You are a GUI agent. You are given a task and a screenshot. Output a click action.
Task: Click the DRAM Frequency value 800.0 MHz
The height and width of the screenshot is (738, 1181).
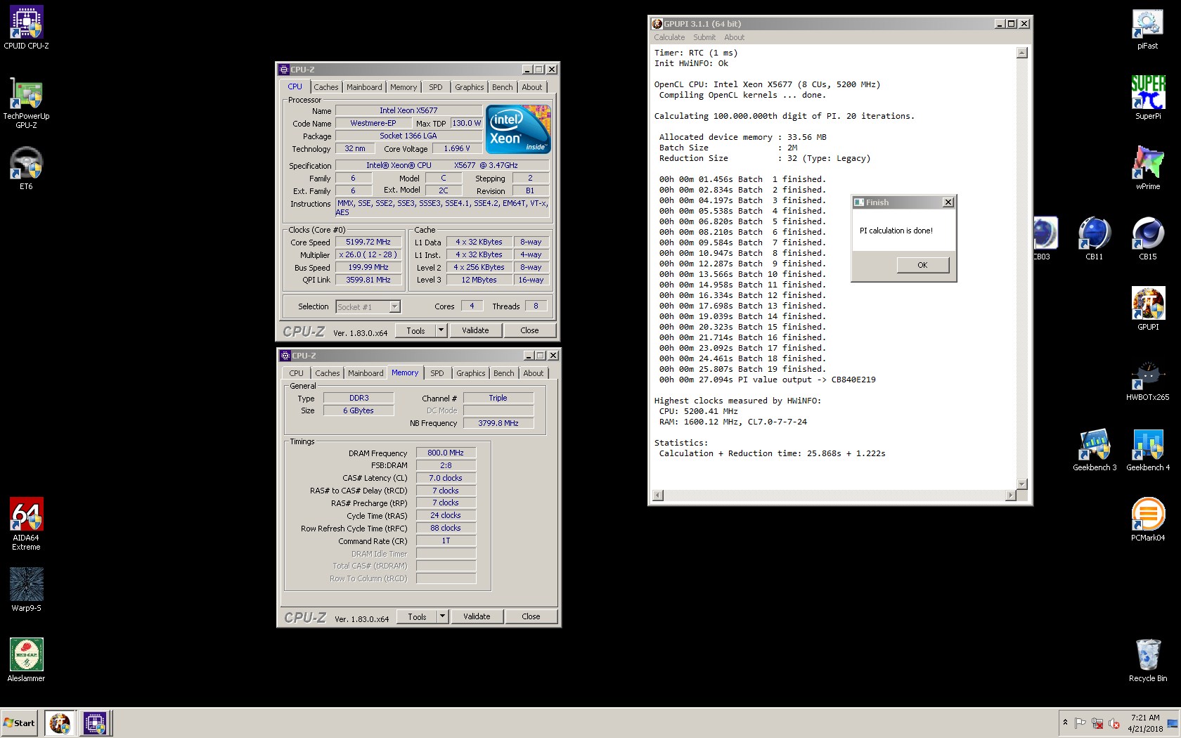click(446, 453)
